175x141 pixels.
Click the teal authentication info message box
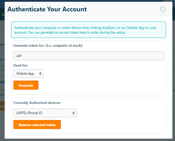[x=89, y=30]
